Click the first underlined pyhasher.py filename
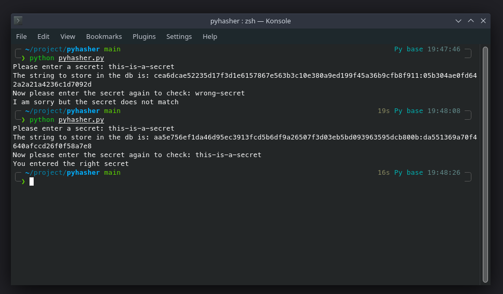503x294 pixels. coord(81,58)
